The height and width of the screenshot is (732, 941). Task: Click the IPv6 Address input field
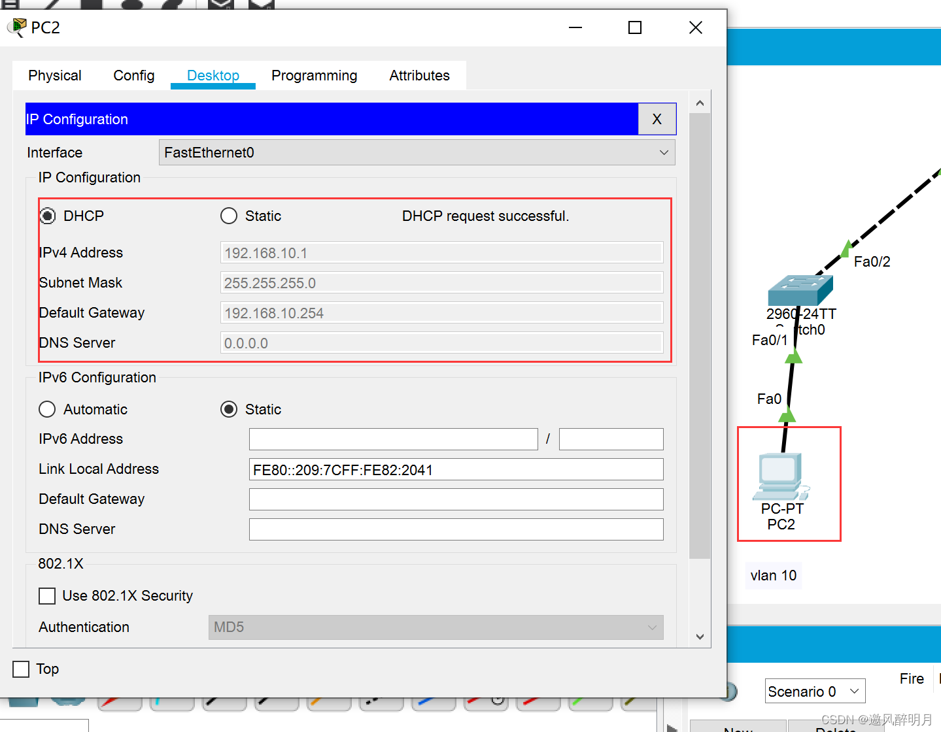pyautogui.click(x=393, y=439)
